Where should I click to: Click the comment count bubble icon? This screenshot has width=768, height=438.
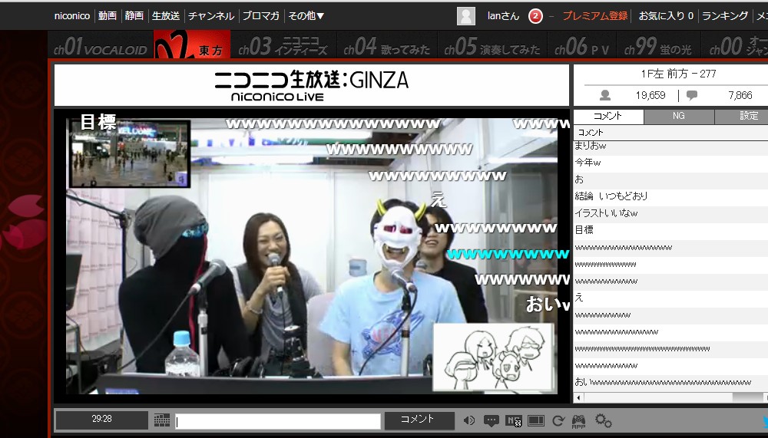(692, 95)
